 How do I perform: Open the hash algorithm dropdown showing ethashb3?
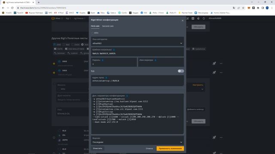137,41
